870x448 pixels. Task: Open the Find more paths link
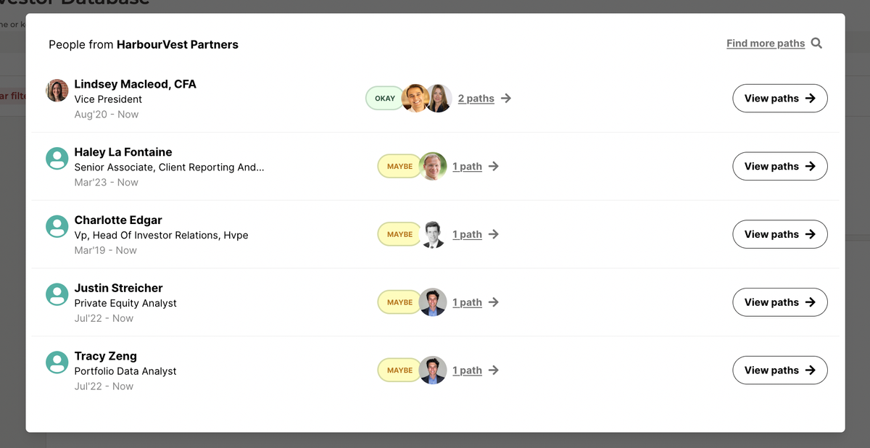click(x=766, y=43)
